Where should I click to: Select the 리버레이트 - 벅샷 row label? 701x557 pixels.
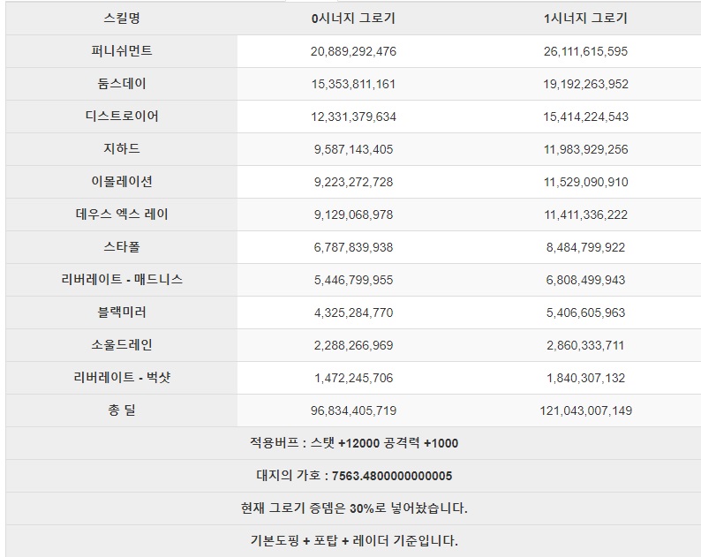122,377
